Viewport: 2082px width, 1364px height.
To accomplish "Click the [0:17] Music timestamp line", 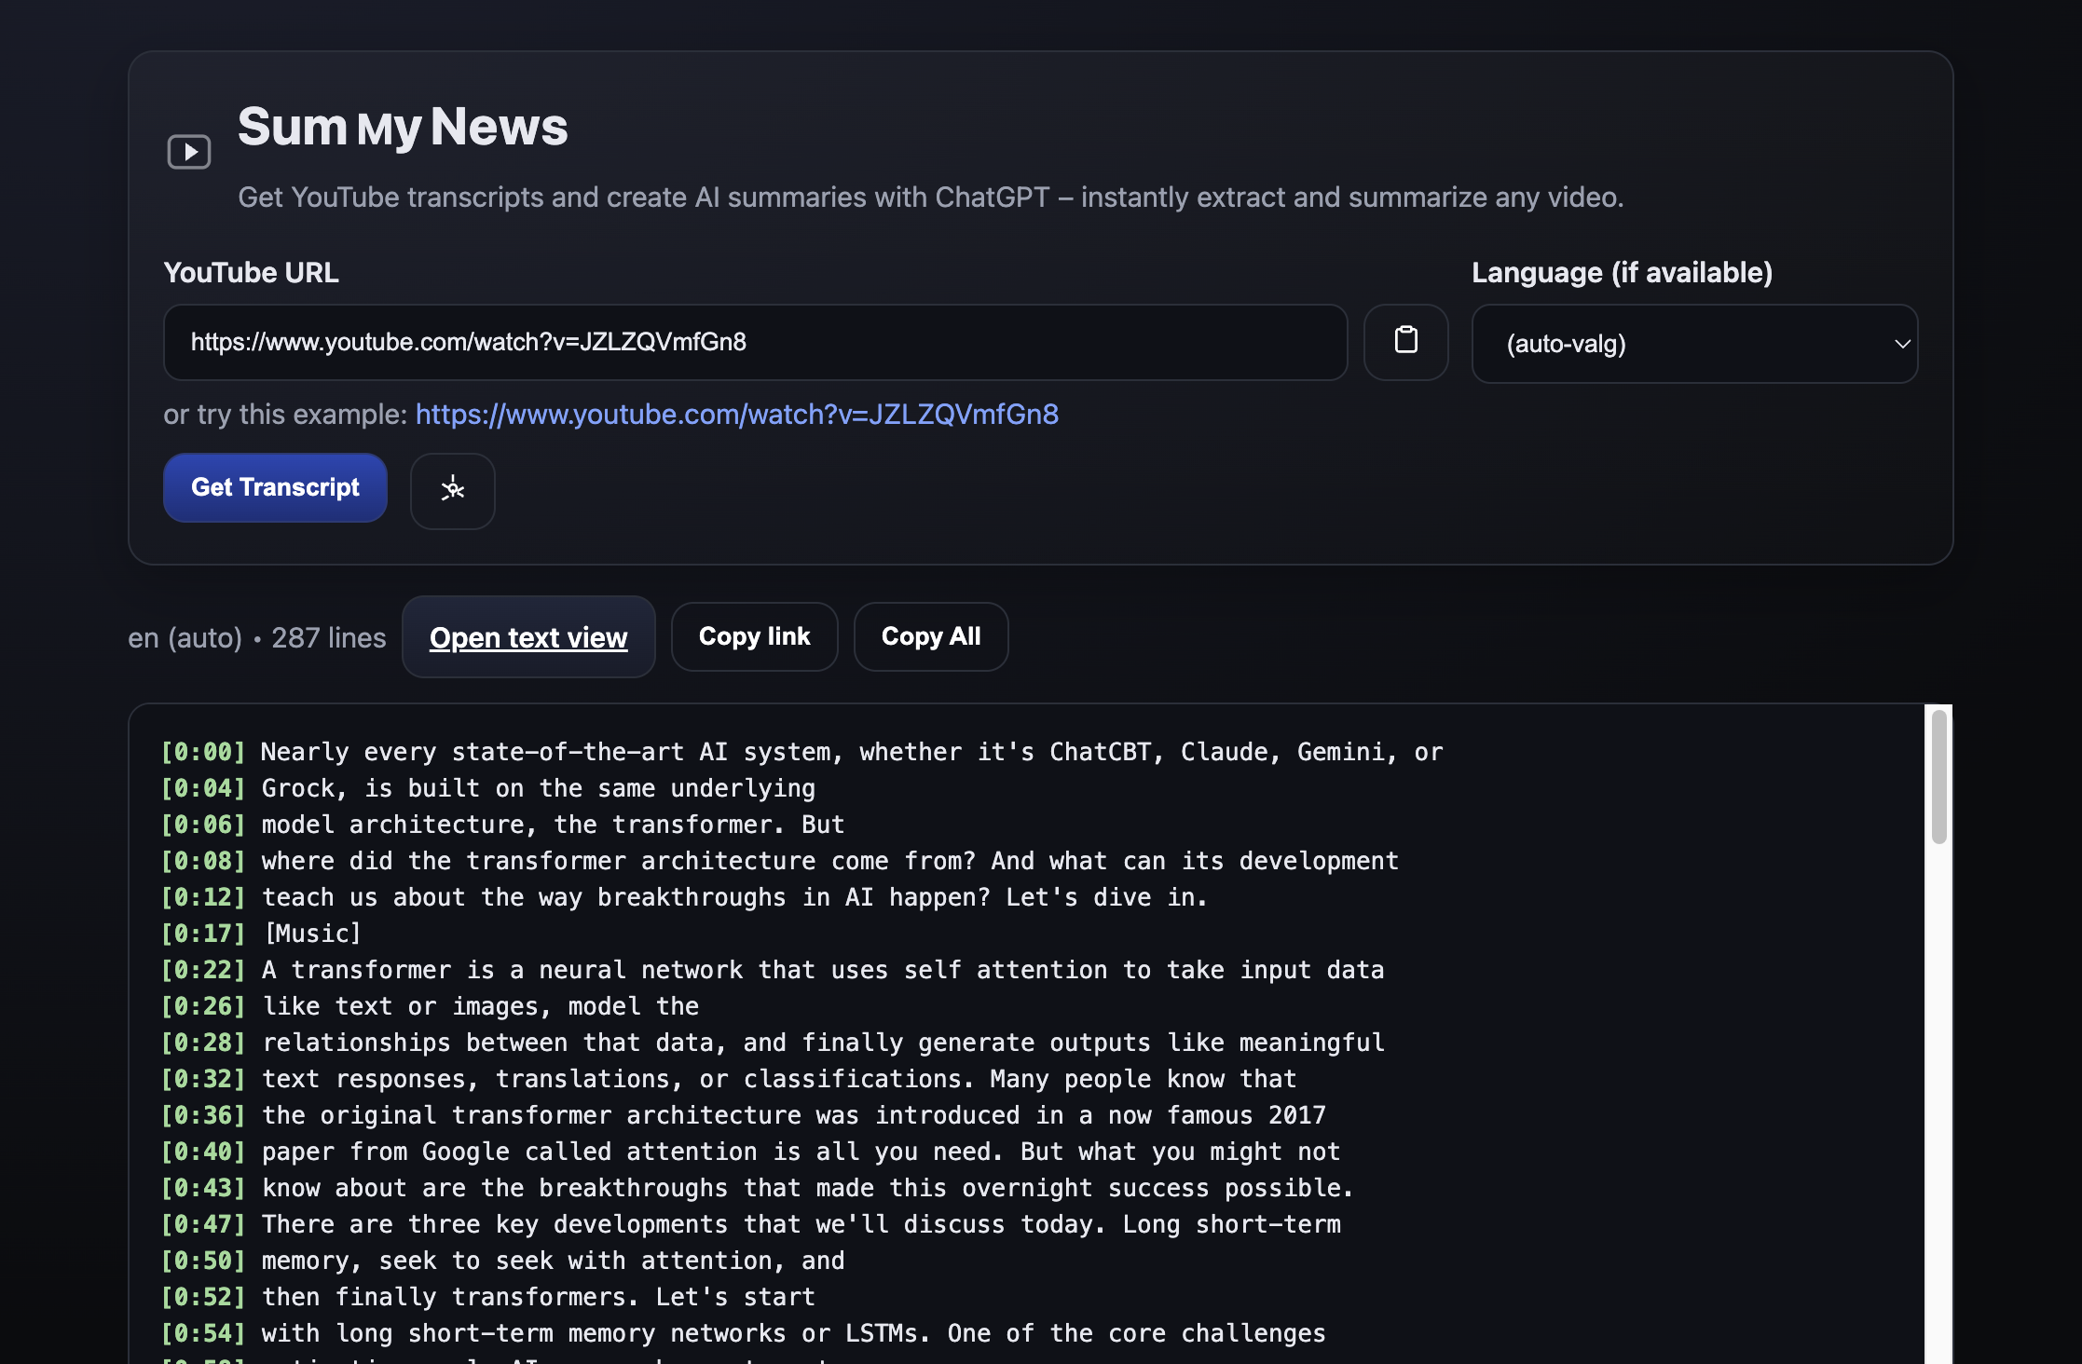I will tap(202, 933).
